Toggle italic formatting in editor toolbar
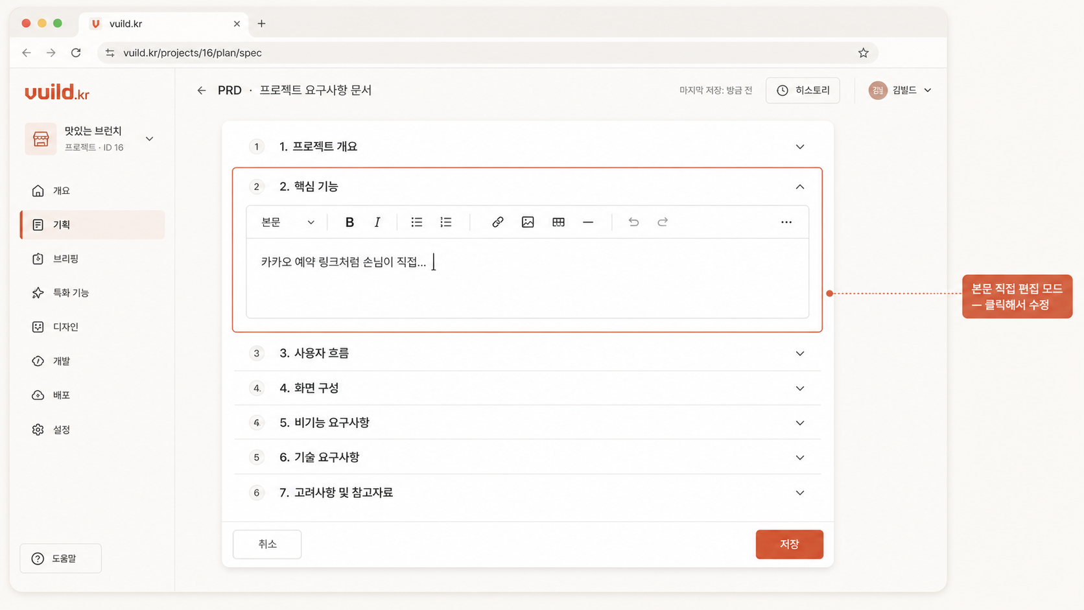Viewport: 1084px width, 610px height. pos(377,222)
